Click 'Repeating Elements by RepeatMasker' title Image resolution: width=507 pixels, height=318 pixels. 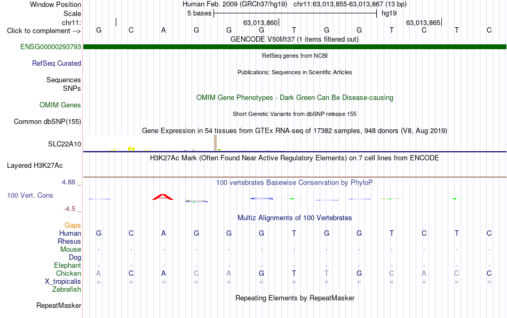tap(295, 298)
